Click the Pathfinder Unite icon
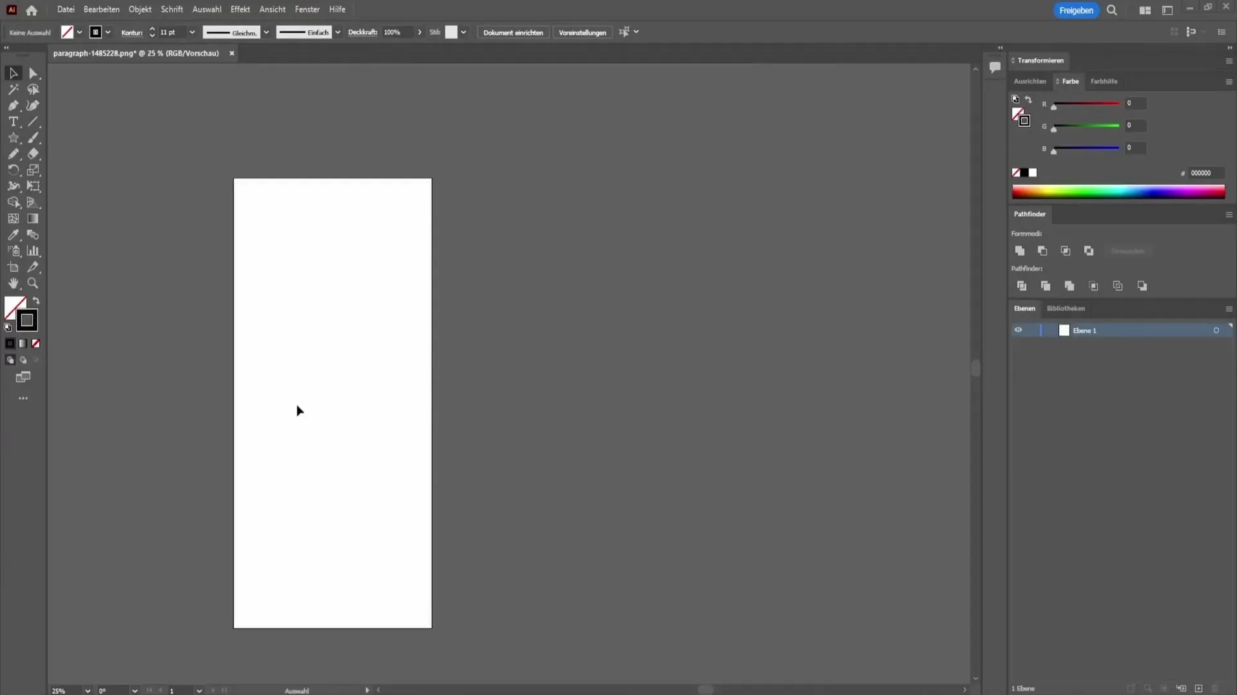1237x695 pixels. [x=1019, y=250]
